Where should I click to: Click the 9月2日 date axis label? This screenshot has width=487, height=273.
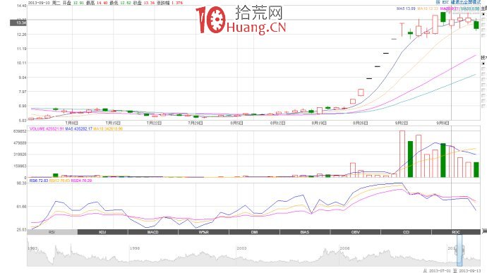pyautogui.click(x=401, y=123)
